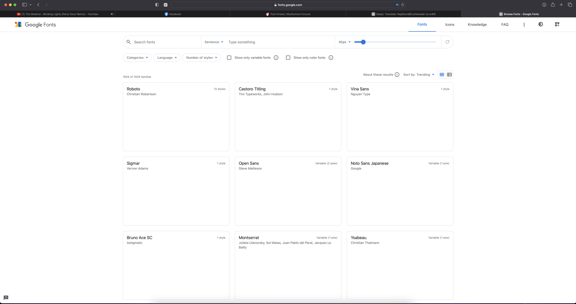This screenshot has height=304, width=576.
Task: Open Sort by Trending dropdown
Action: coord(419,75)
